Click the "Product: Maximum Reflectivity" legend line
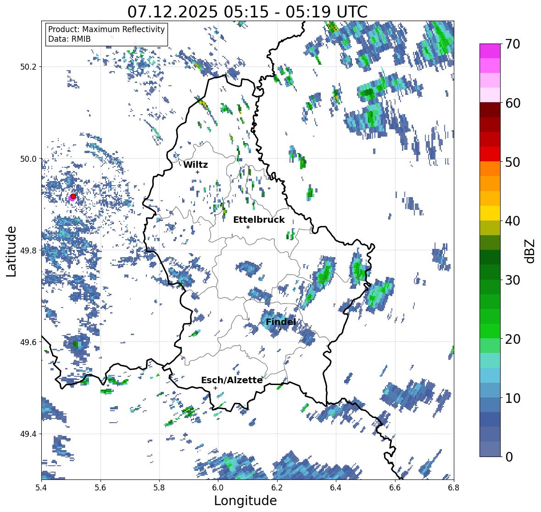Screen dimensions: 541x512 pyautogui.click(x=106, y=29)
